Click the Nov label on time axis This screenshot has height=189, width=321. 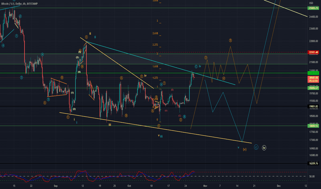[205, 186]
